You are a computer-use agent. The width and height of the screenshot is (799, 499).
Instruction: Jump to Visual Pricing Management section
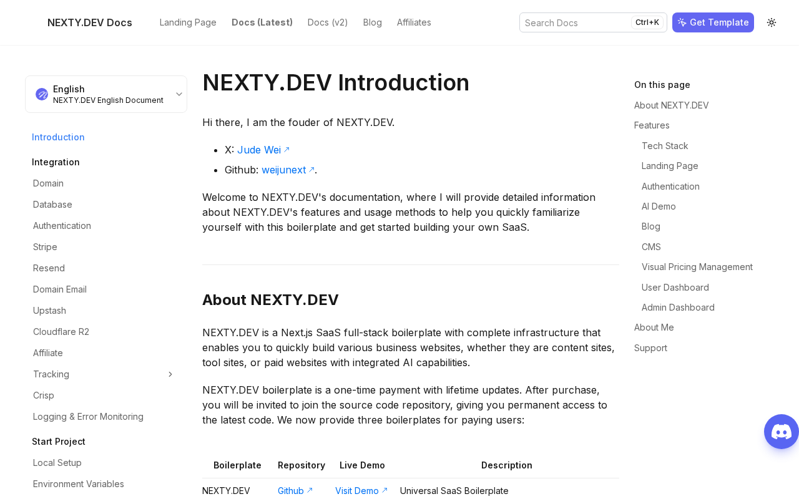[697, 267]
